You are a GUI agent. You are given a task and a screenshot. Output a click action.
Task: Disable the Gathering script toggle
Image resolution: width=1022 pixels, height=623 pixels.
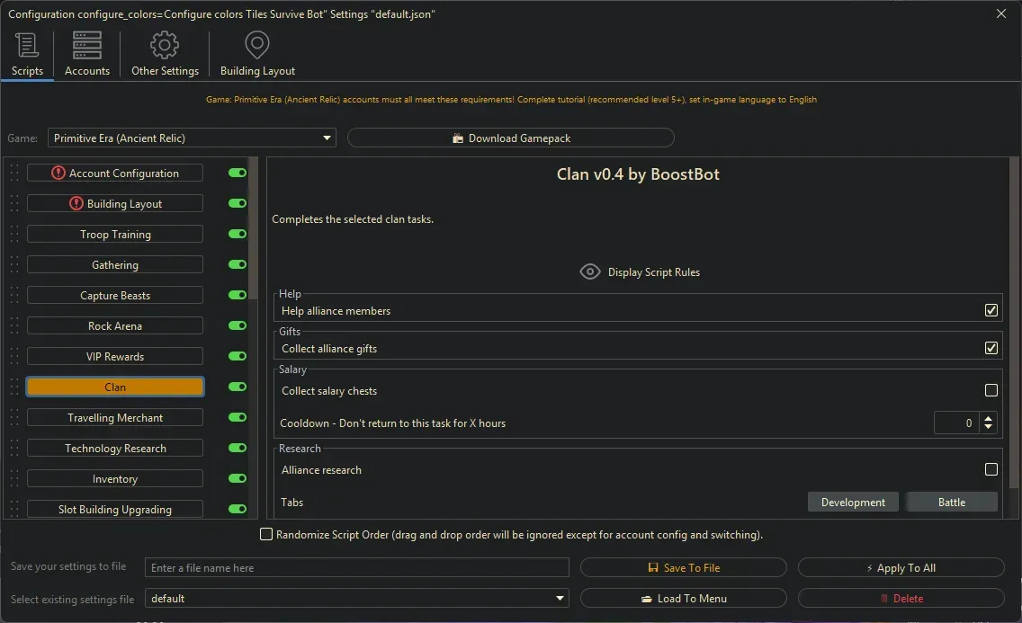coord(237,264)
